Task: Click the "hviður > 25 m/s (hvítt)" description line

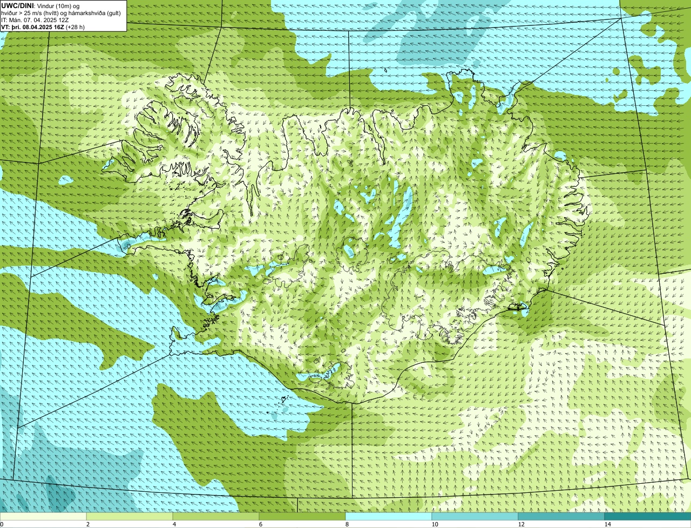Action: point(61,12)
